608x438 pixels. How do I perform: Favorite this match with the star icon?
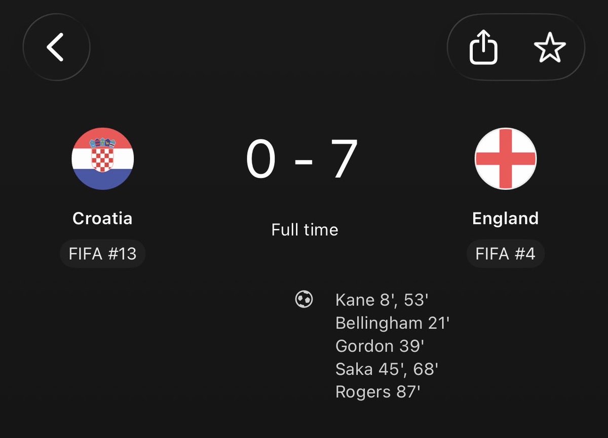(x=550, y=48)
